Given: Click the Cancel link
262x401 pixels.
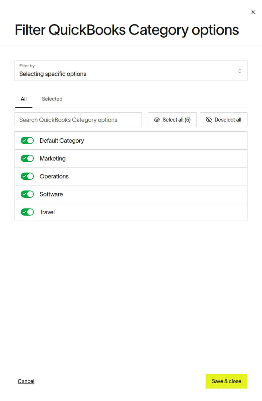Looking at the screenshot, I should [x=26, y=381].
